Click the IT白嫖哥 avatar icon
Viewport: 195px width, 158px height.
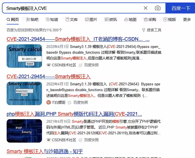pos(49,102)
